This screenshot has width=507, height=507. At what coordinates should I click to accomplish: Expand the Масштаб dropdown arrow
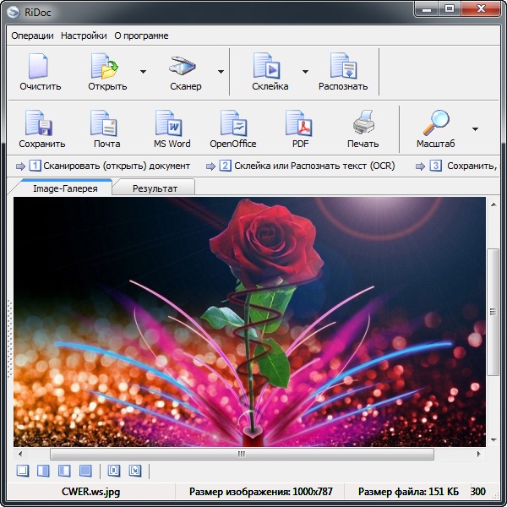click(475, 129)
